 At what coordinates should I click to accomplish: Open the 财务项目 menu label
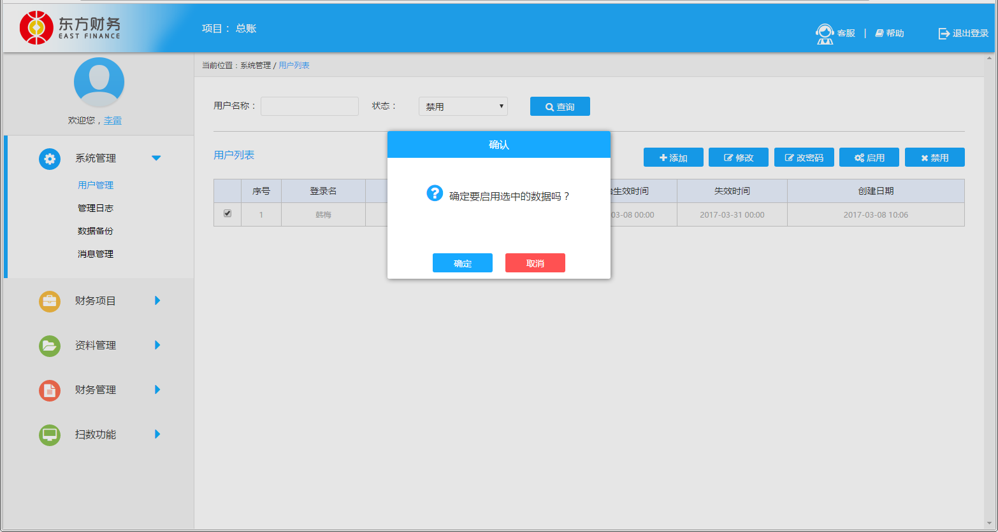pos(96,301)
